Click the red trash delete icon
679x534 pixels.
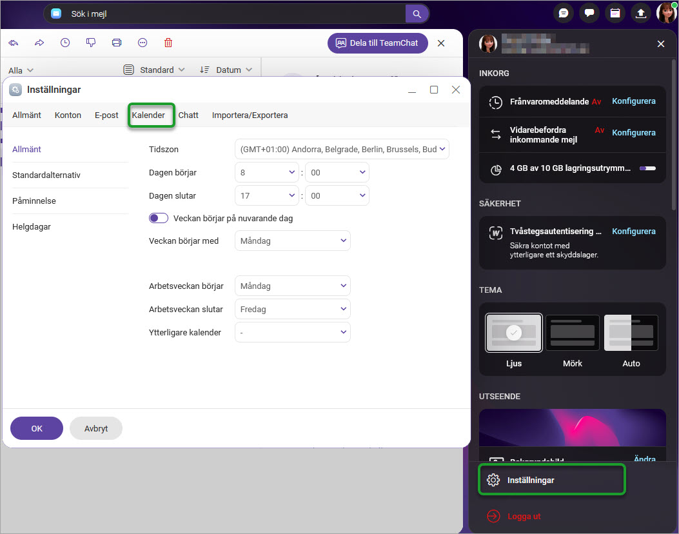[x=168, y=43]
